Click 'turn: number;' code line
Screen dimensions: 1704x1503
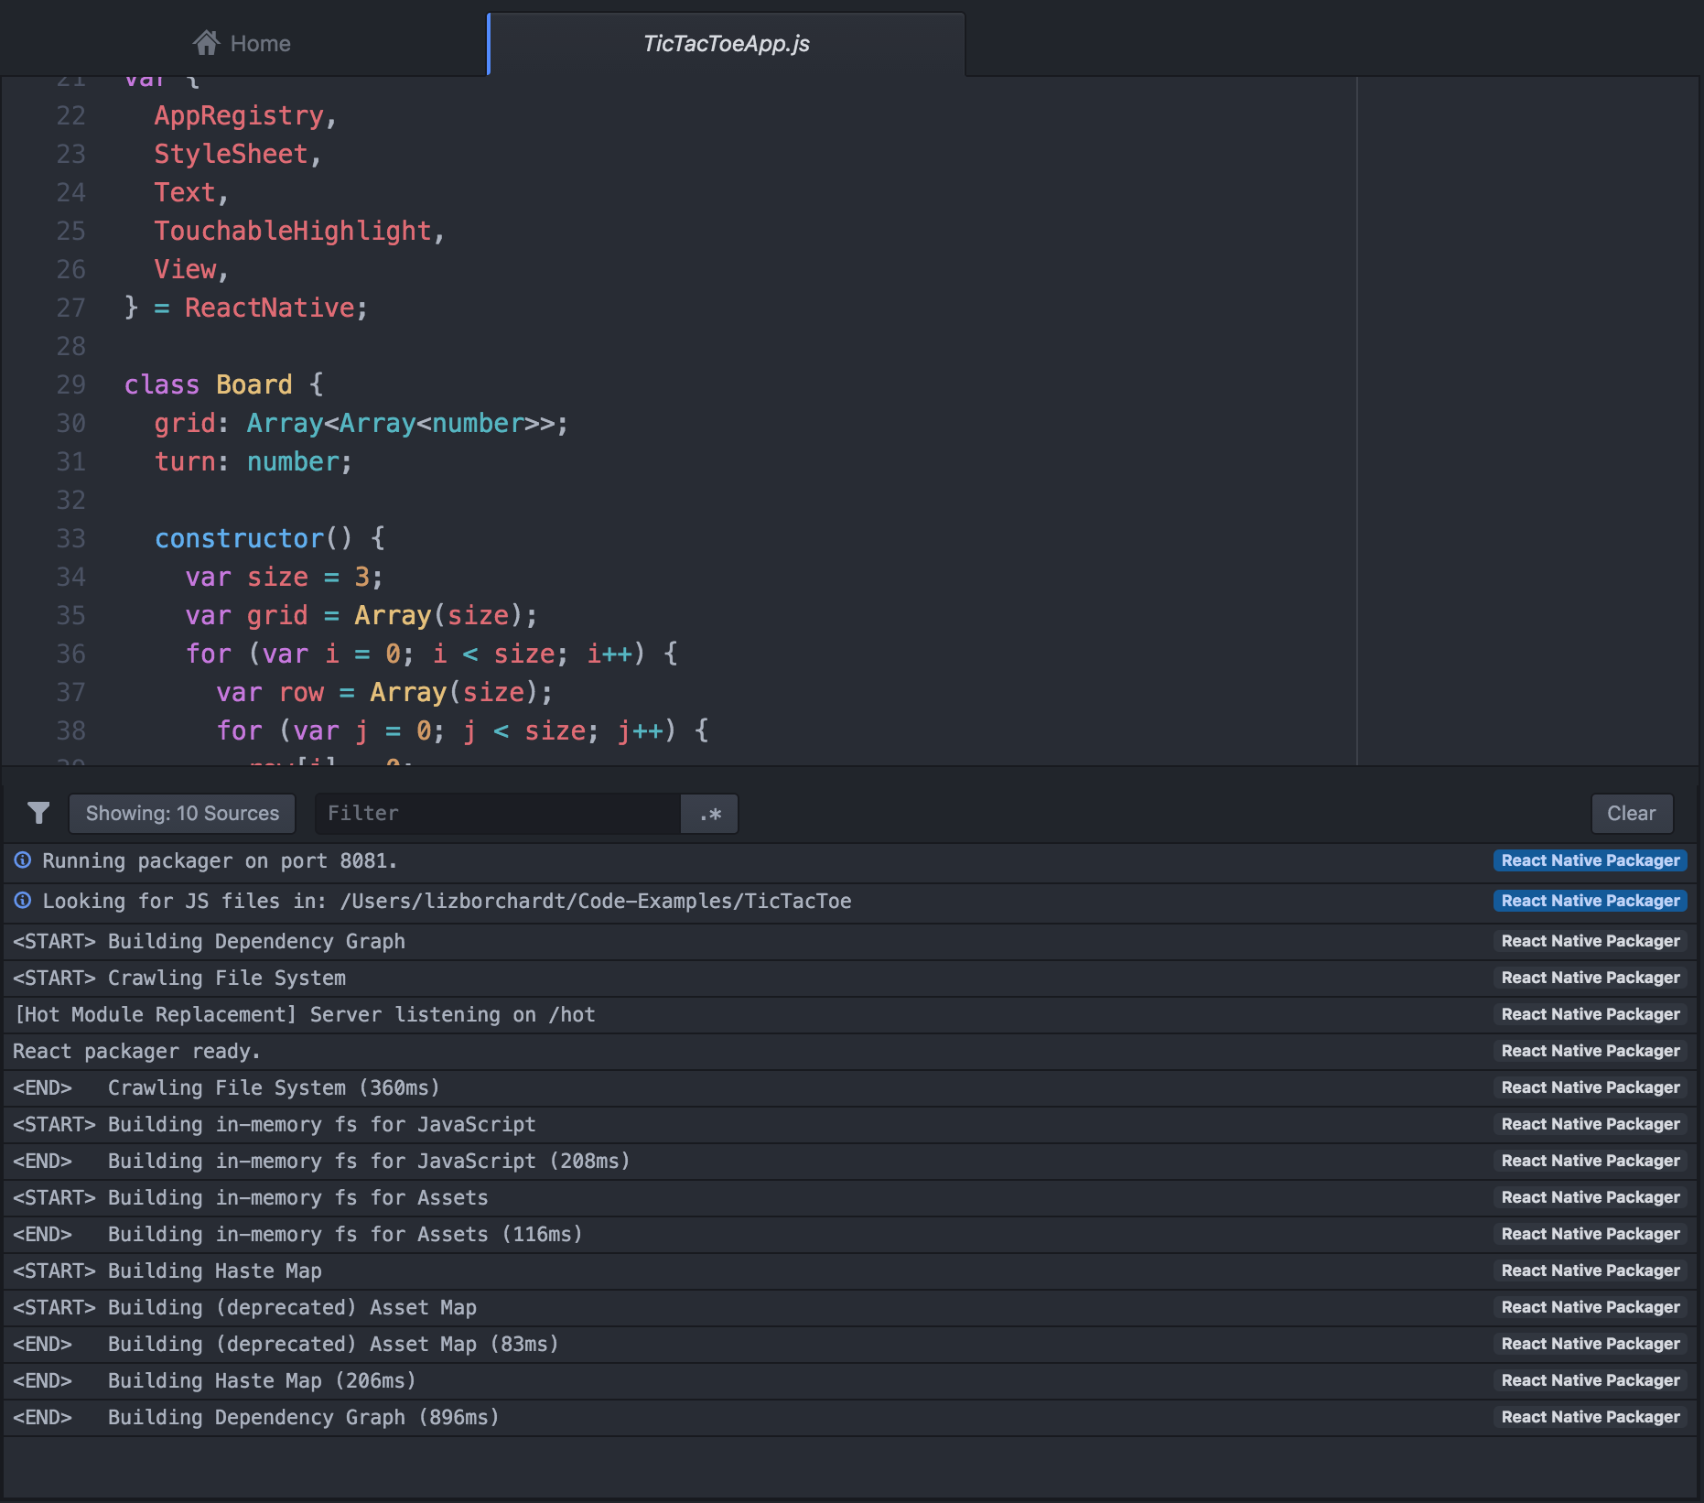click(x=253, y=461)
